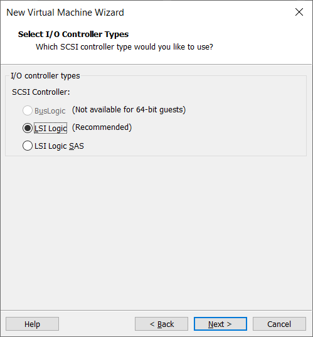Click the Select I/O Controller Types heading
This screenshot has width=313, height=337.
click(x=73, y=35)
